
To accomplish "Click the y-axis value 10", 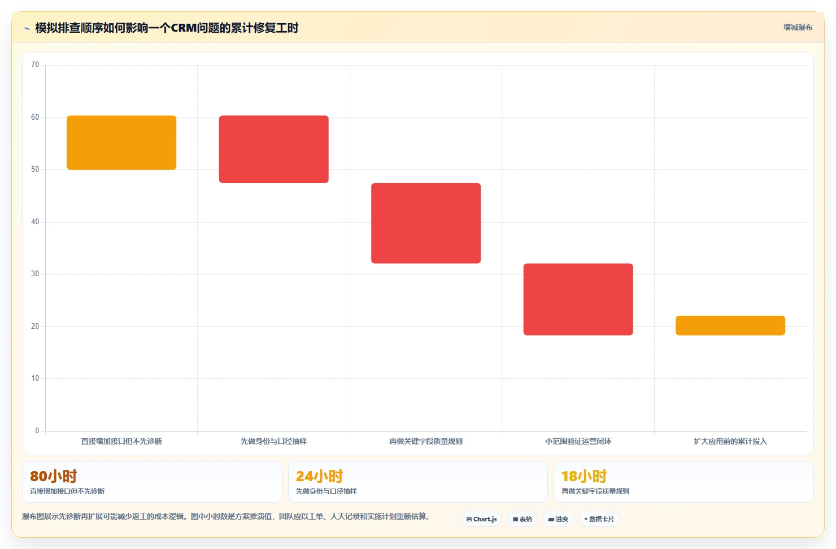I will [x=35, y=378].
